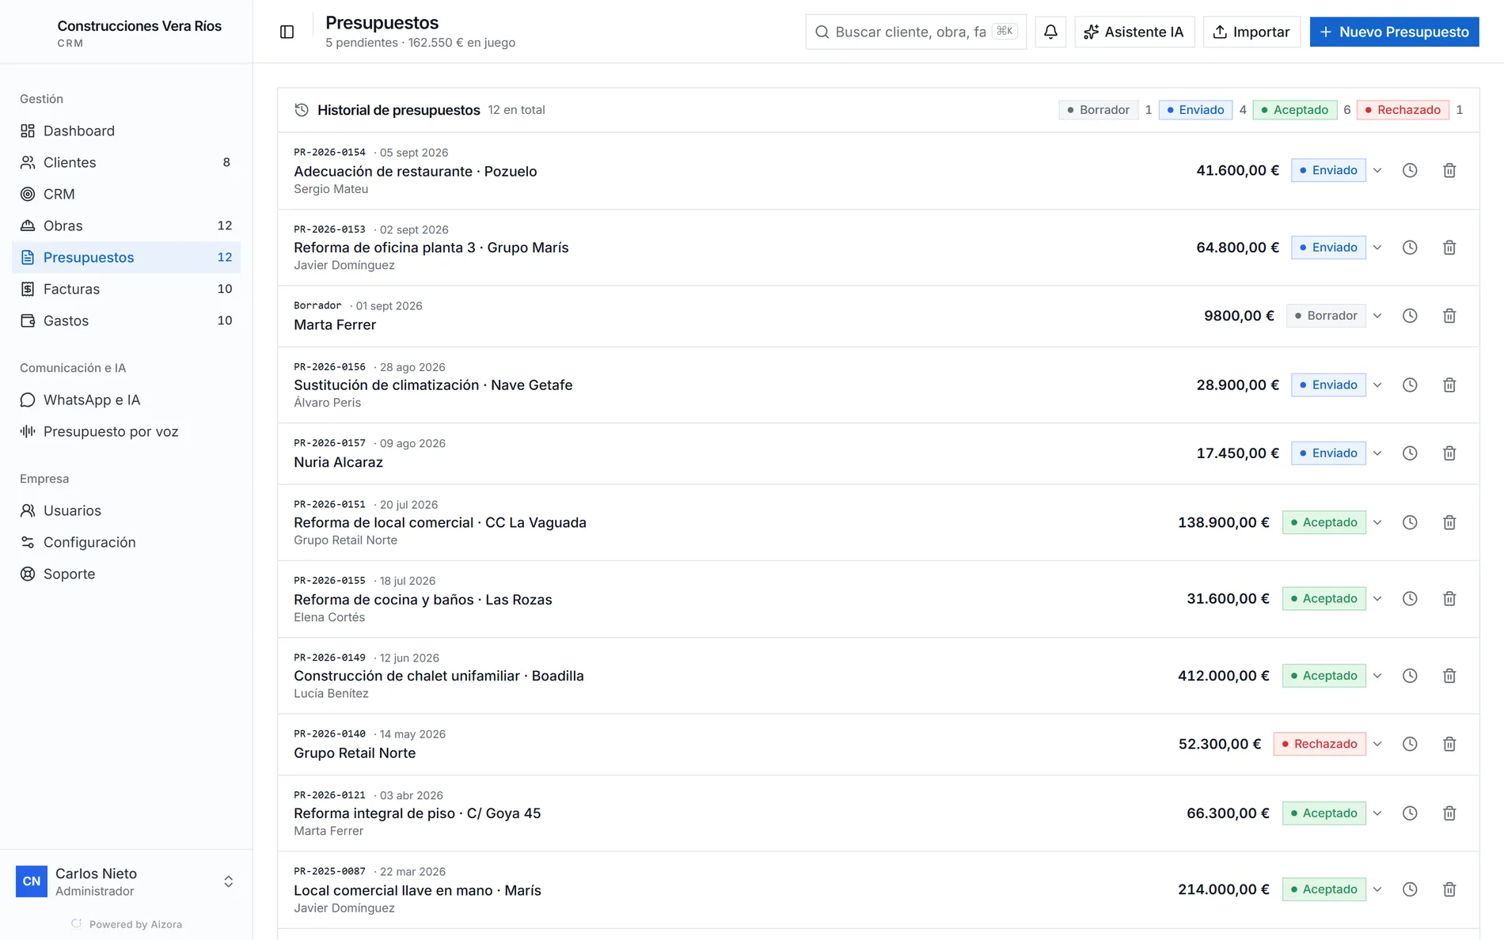Viewport: 1504px width, 940px height.
Task: Toggle the sidebar panel icon
Action: [x=287, y=32]
